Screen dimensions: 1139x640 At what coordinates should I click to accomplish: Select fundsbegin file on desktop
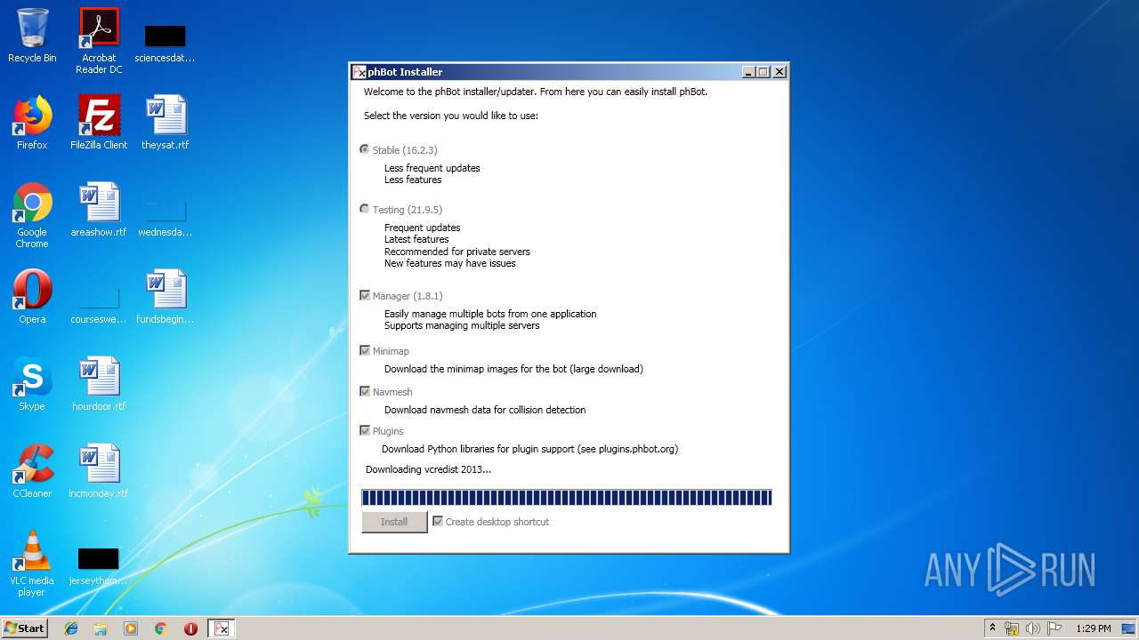pyautogui.click(x=166, y=297)
